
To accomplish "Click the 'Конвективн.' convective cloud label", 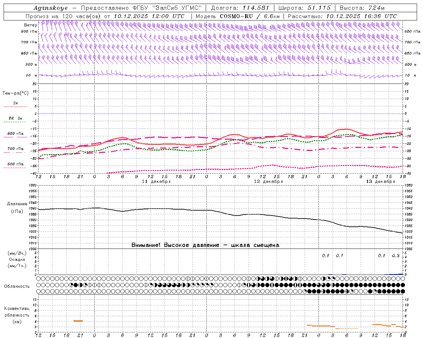I will pos(17,309).
